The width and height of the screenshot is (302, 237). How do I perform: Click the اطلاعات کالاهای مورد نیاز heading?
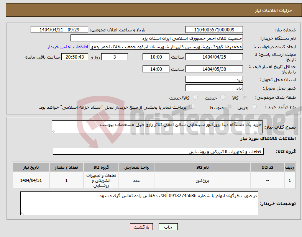pyautogui.click(x=268, y=139)
